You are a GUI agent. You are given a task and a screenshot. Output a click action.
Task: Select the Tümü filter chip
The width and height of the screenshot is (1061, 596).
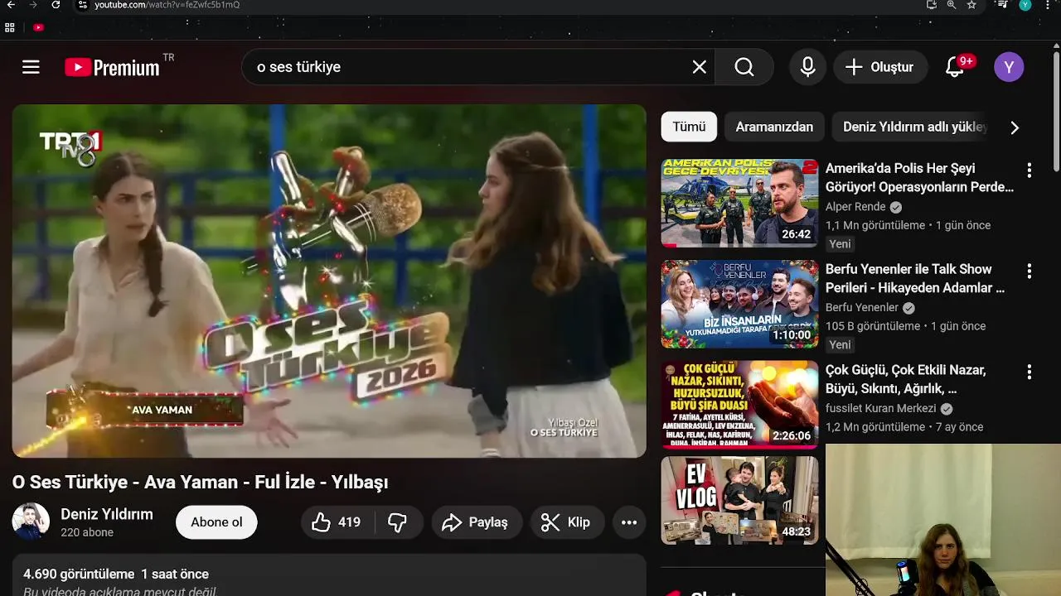(x=689, y=127)
